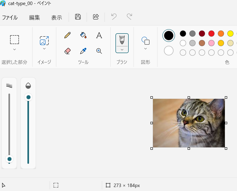Pick the black swatch in the palette
This screenshot has width=237, height=191.
183,34
